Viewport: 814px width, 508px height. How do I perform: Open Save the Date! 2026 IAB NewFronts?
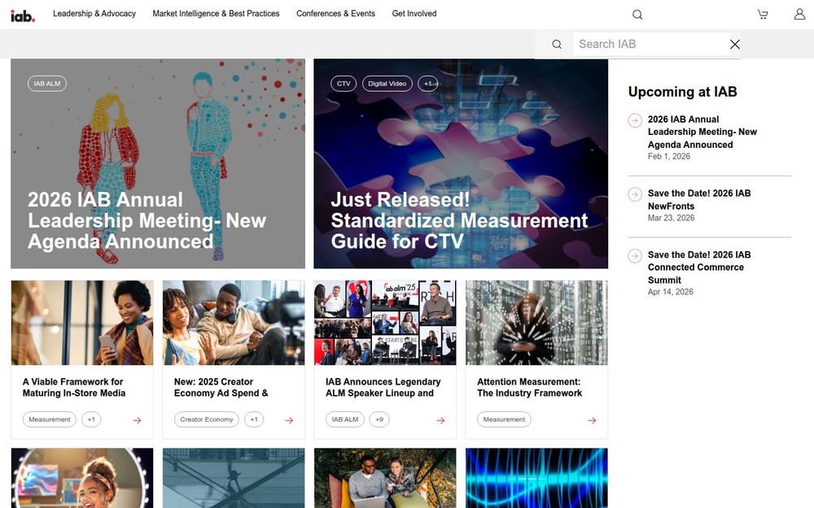click(x=699, y=200)
